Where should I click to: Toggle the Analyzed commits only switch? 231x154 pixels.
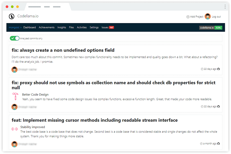click(x=14, y=38)
